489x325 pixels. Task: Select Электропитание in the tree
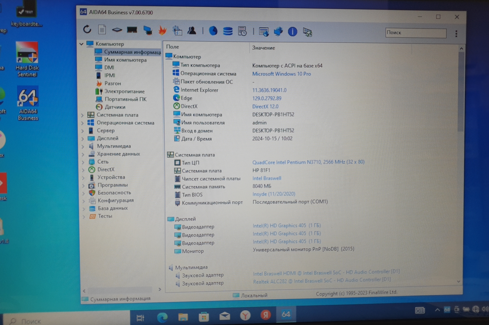pyautogui.click(x=124, y=91)
